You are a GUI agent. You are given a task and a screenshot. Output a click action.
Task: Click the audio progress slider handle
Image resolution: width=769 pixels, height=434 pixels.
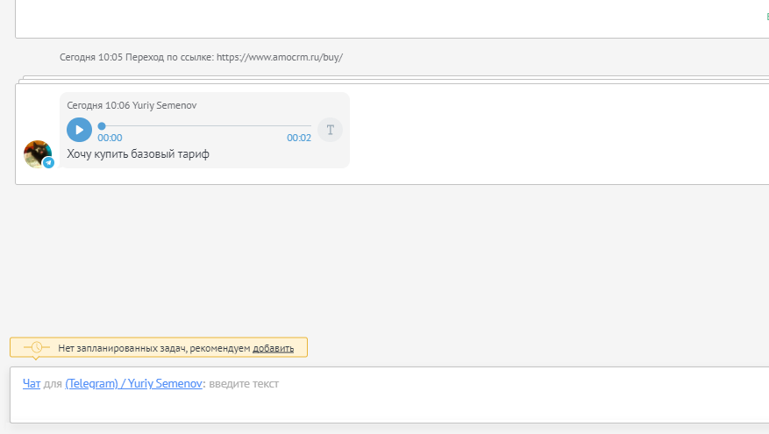click(x=102, y=126)
